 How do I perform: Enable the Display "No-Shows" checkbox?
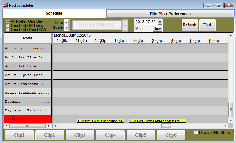[196, 133]
